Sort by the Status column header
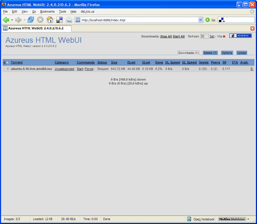 [x=102, y=62]
